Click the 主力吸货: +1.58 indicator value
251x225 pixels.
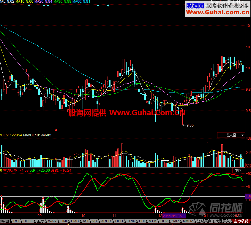[x=16, y=170]
